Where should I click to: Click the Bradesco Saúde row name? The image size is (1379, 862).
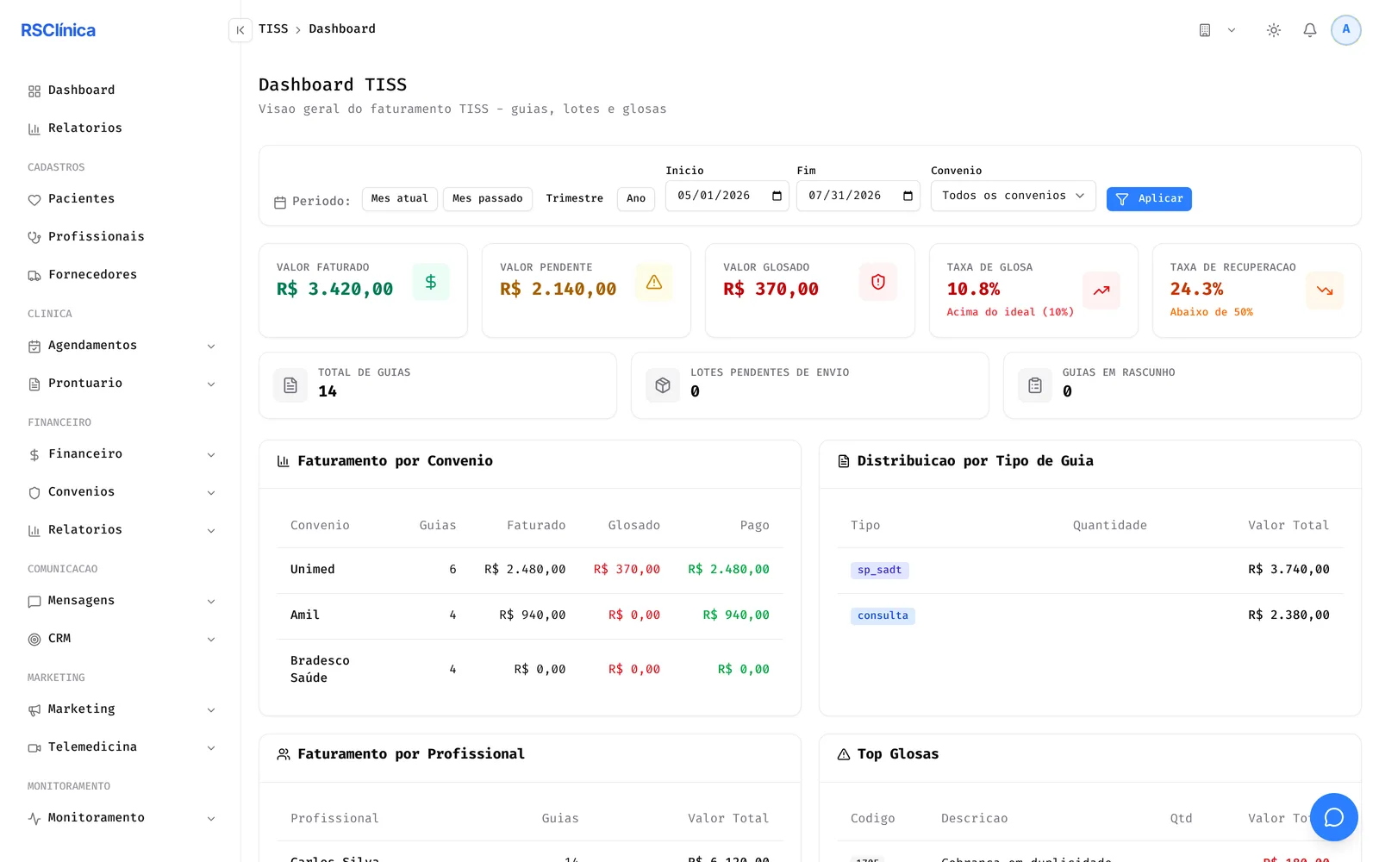coord(320,670)
